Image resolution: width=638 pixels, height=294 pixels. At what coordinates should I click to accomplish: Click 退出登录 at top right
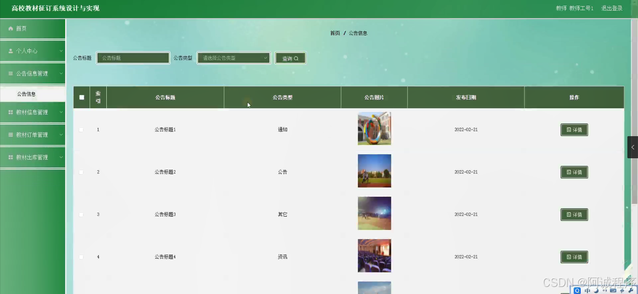point(612,8)
